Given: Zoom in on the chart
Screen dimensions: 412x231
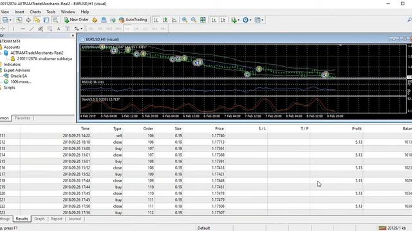Looking at the screenshot, I should (185, 20).
